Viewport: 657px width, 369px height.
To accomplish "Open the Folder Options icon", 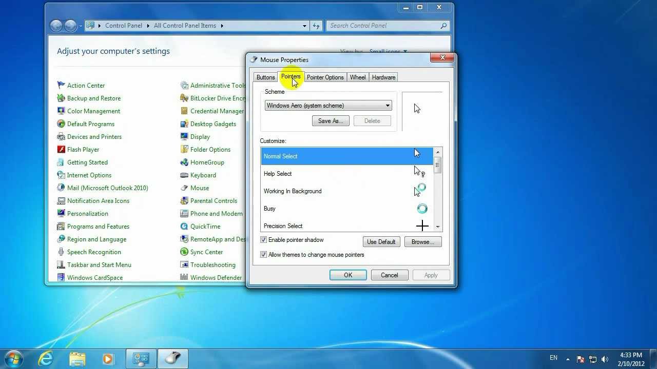I will pyautogui.click(x=184, y=150).
